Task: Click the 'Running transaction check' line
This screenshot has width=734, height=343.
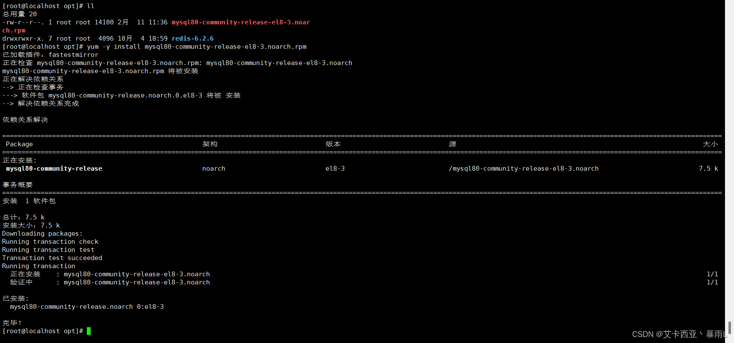Action: pyautogui.click(x=50, y=242)
